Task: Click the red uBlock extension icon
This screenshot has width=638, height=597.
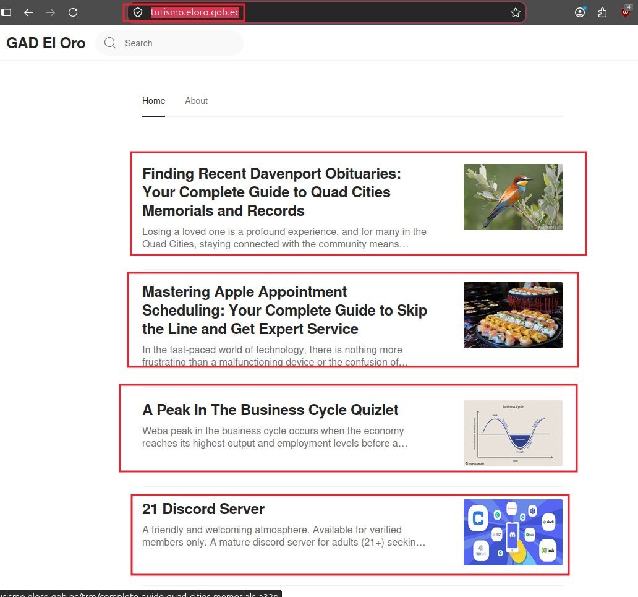Action: click(626, 12)
